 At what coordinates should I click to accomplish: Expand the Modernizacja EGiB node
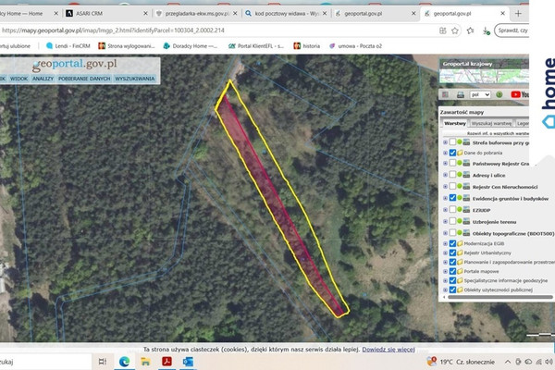445,243
